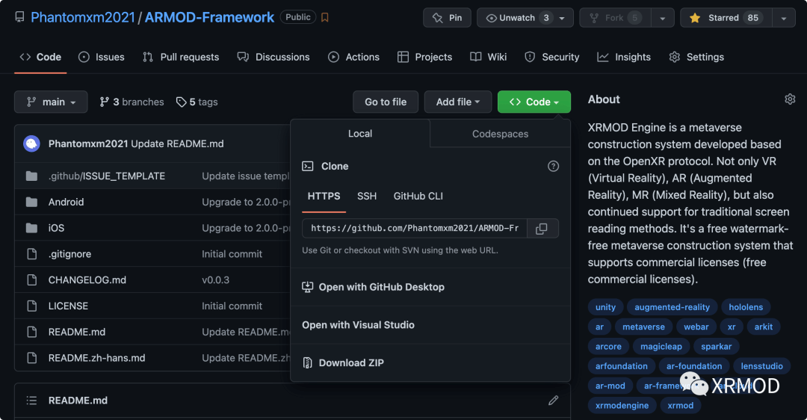The height and width of the screenshot is (420, 807).
Task: Open the main branch selector
Action: tap(51, 102)
